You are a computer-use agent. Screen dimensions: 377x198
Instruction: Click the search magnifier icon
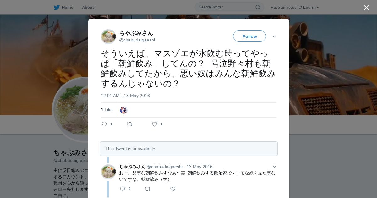pyautogui.click(x=258, y=7)
